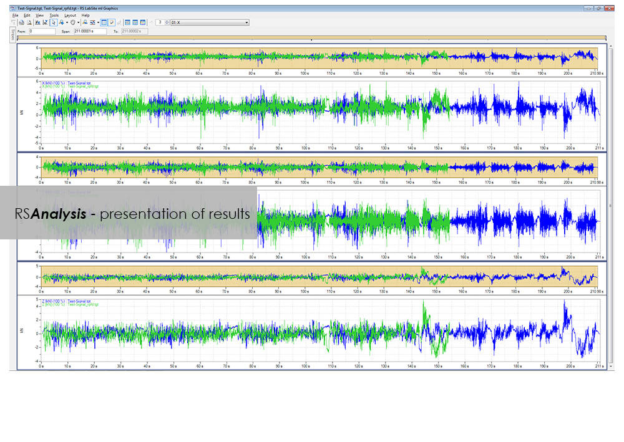Click the channel count spinner arrows
Screen dimensions: 624x442
click(166, 22)
